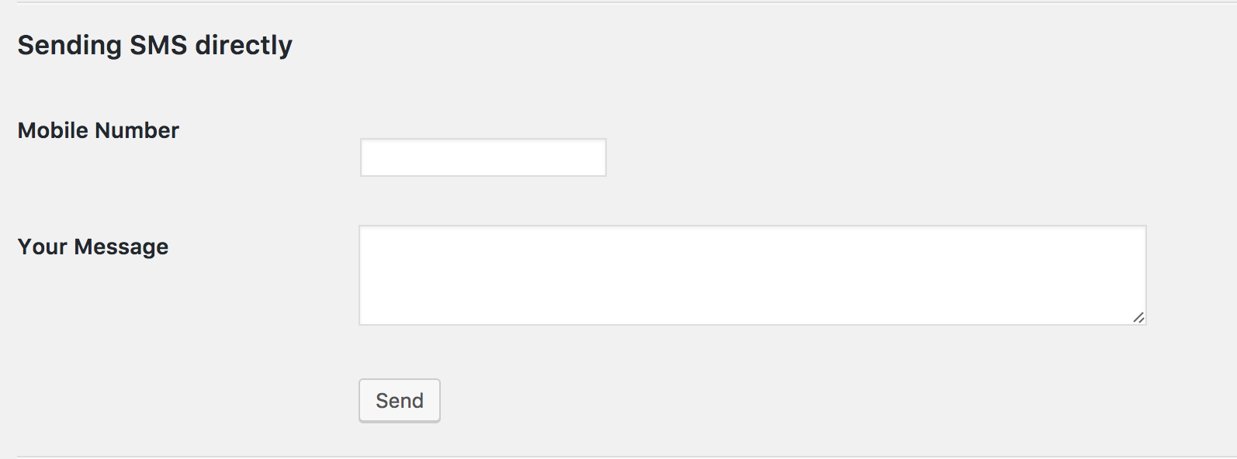1237x459 pixels.
Task: Click the Sending SMS directly heading
Action: (x=155, y=45)
